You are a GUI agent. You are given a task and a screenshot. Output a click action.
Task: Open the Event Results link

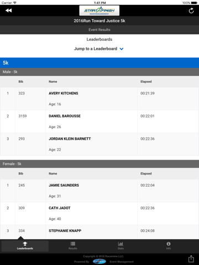(x=99, y=30)
